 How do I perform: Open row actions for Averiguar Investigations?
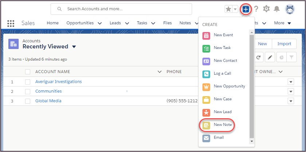(291, 82)
